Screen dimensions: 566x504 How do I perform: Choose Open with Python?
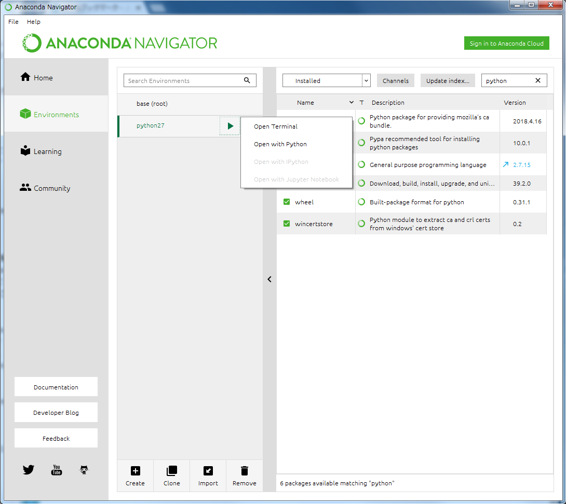pos(297,144)
